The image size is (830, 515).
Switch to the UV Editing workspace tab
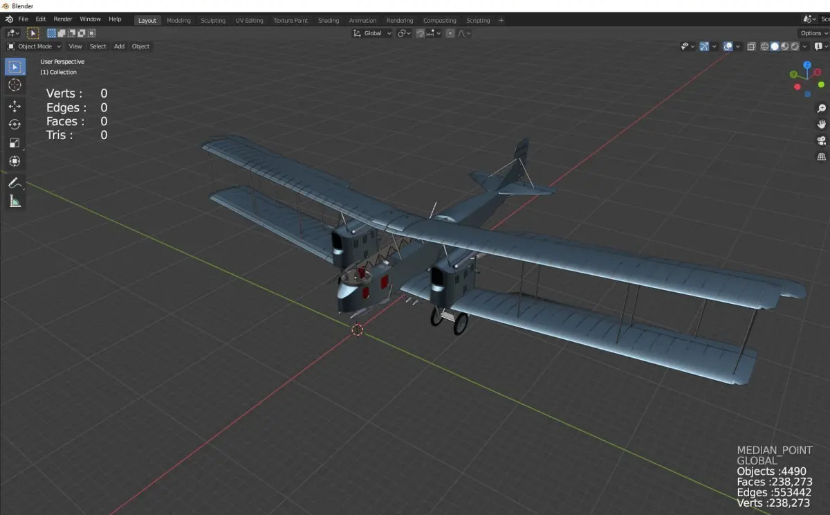point(249,20)
